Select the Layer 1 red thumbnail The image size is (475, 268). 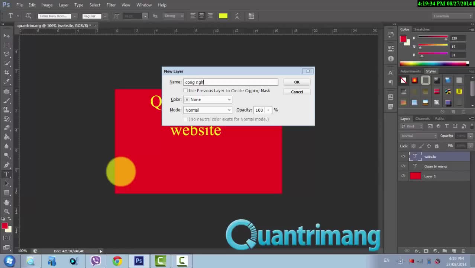415,176
